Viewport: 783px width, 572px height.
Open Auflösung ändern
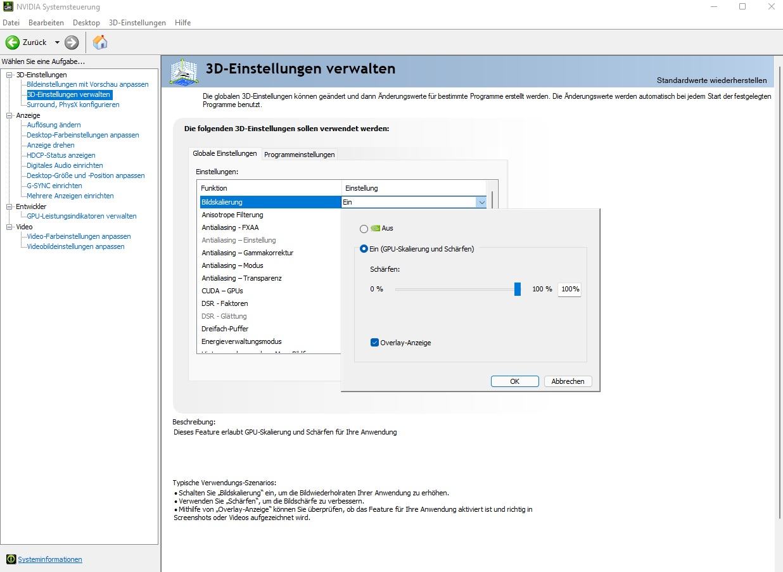54,125
